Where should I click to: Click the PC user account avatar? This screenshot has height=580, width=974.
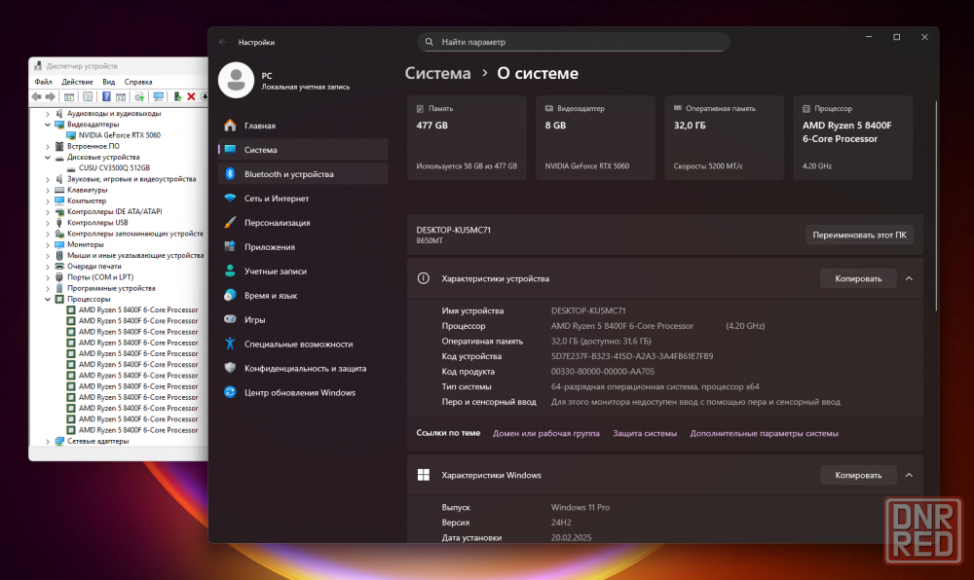(x=236, y=81)
